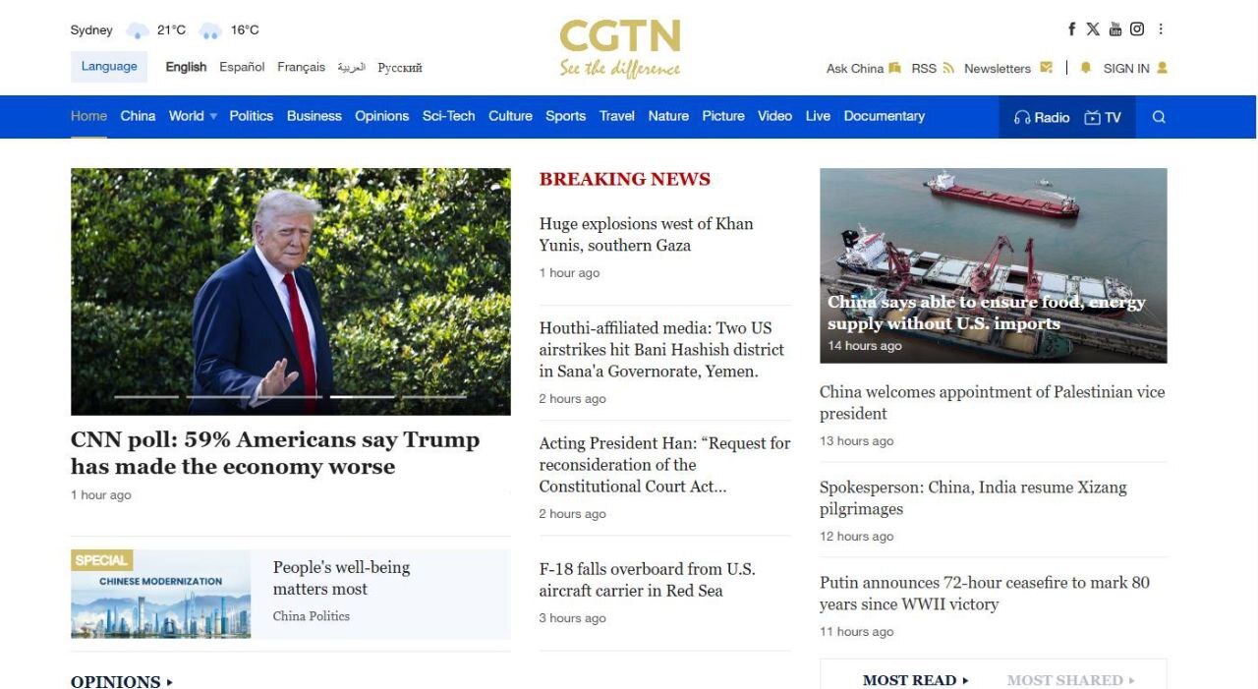Screen dimensions: 1258x689
Task: Switch site language to Español
Action: coord(242,67)
